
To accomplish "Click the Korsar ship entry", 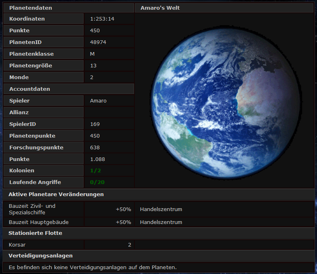I will click(17, 245).
